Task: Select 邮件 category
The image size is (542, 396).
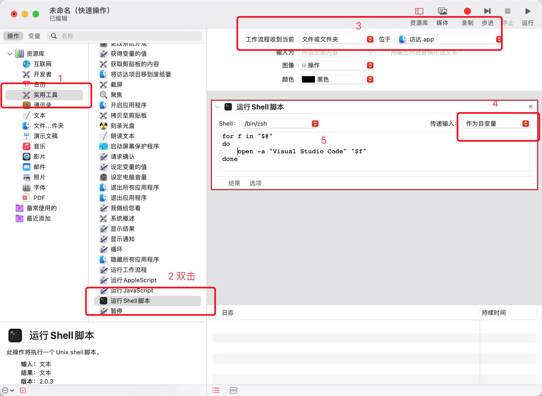Action: 34,167
